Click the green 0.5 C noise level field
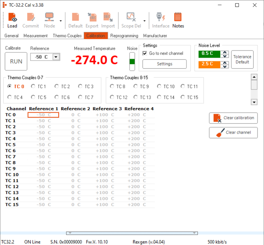This screenshot has width=264, height=245. pos(209,53)
